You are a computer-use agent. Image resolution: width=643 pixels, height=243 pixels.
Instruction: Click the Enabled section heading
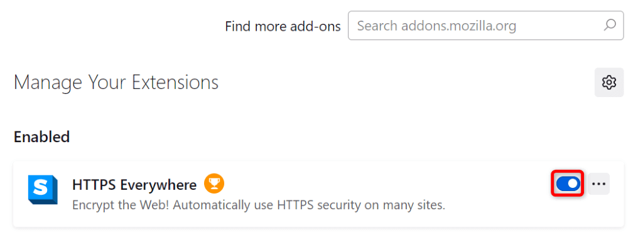point(41,137)
